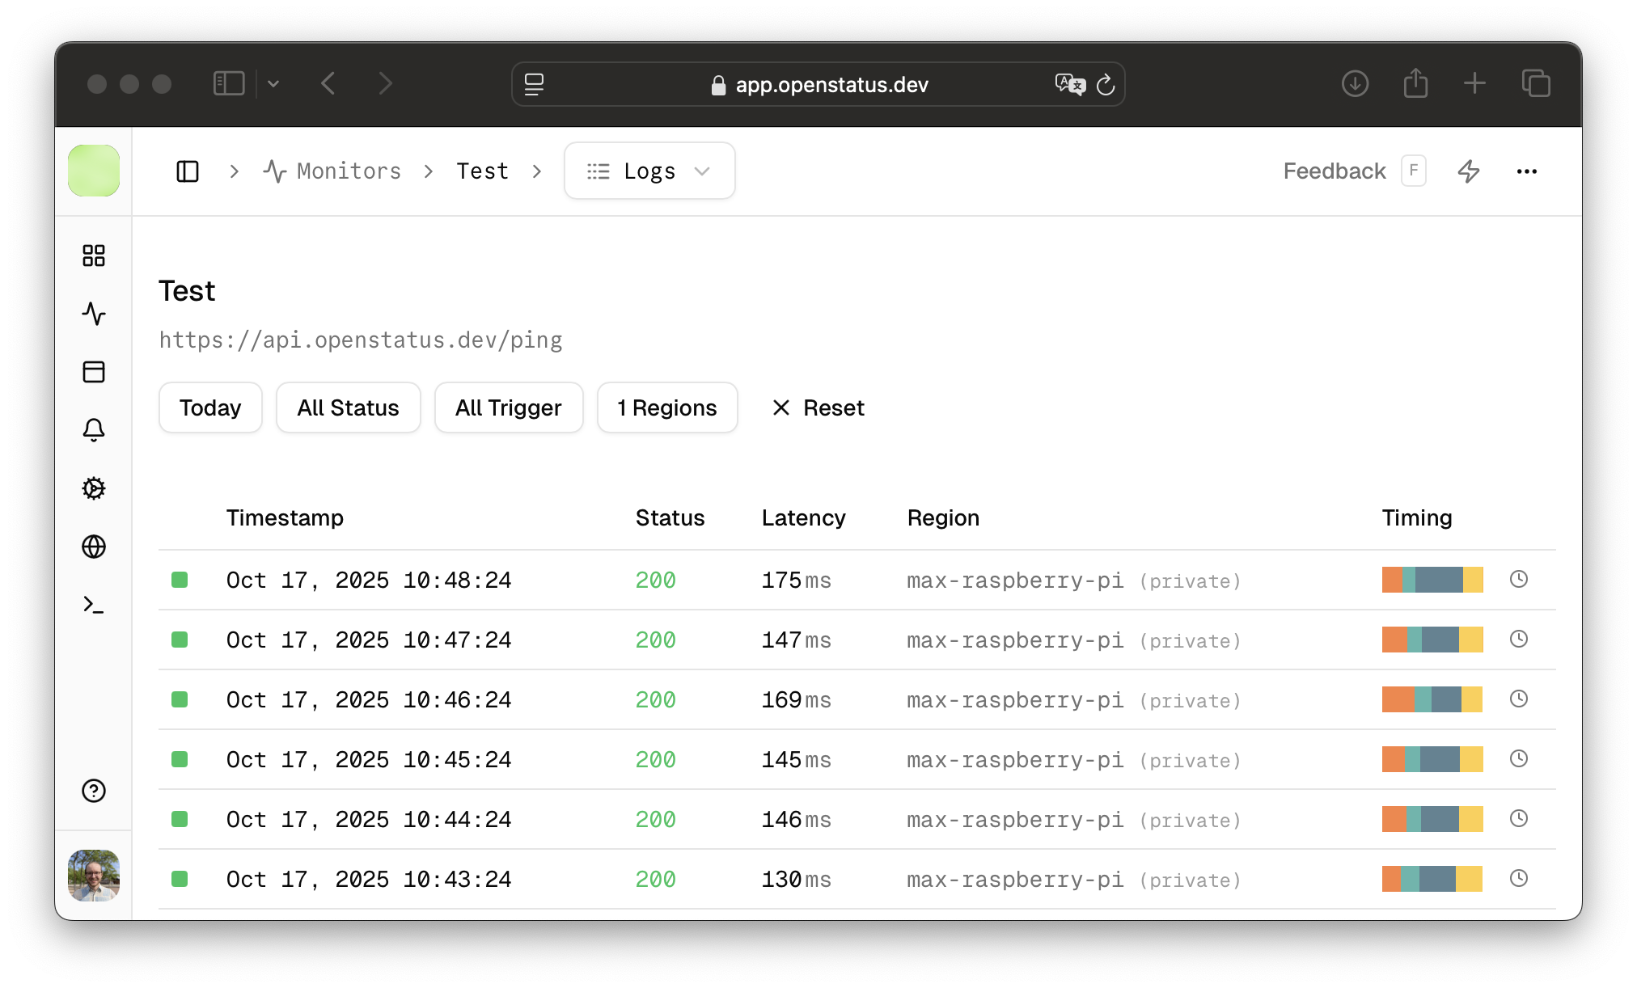Toggle the sidebar panel icon in breadcrumb bar
1637x988 pixels.
(x=187, y=171)
